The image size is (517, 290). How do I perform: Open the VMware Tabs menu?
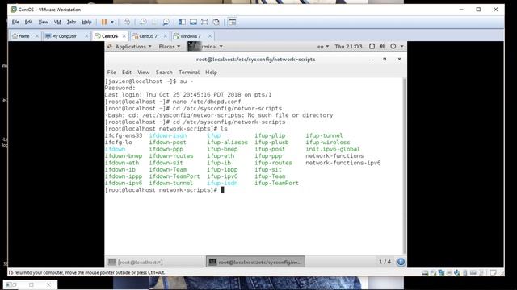(x=71, y=22)
